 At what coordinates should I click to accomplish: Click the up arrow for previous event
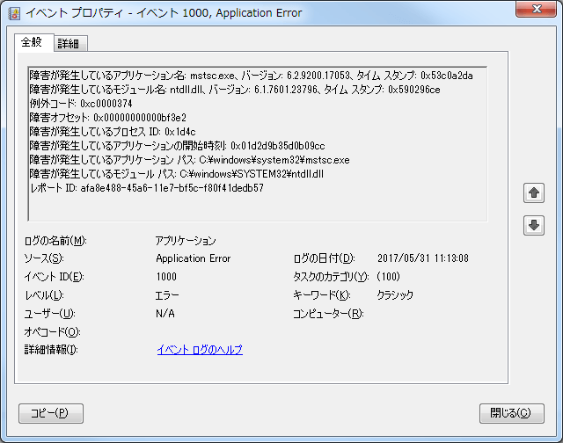click(x=533, y=192)
